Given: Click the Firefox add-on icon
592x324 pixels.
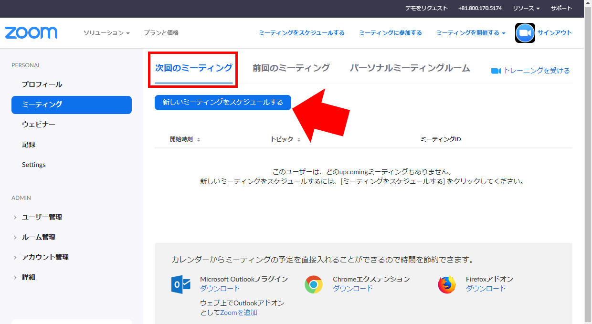Looking at the screenshot, I should click(x=447, y=284).
